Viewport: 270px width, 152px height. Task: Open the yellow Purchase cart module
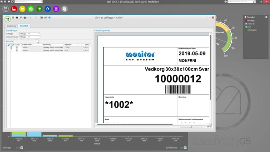[x=22, y=9]
